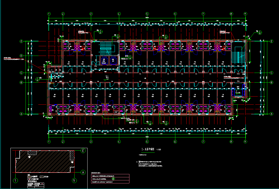Click the pink-bordered notes table
This screenshot has height=189, width=279.
pos(110,179)
